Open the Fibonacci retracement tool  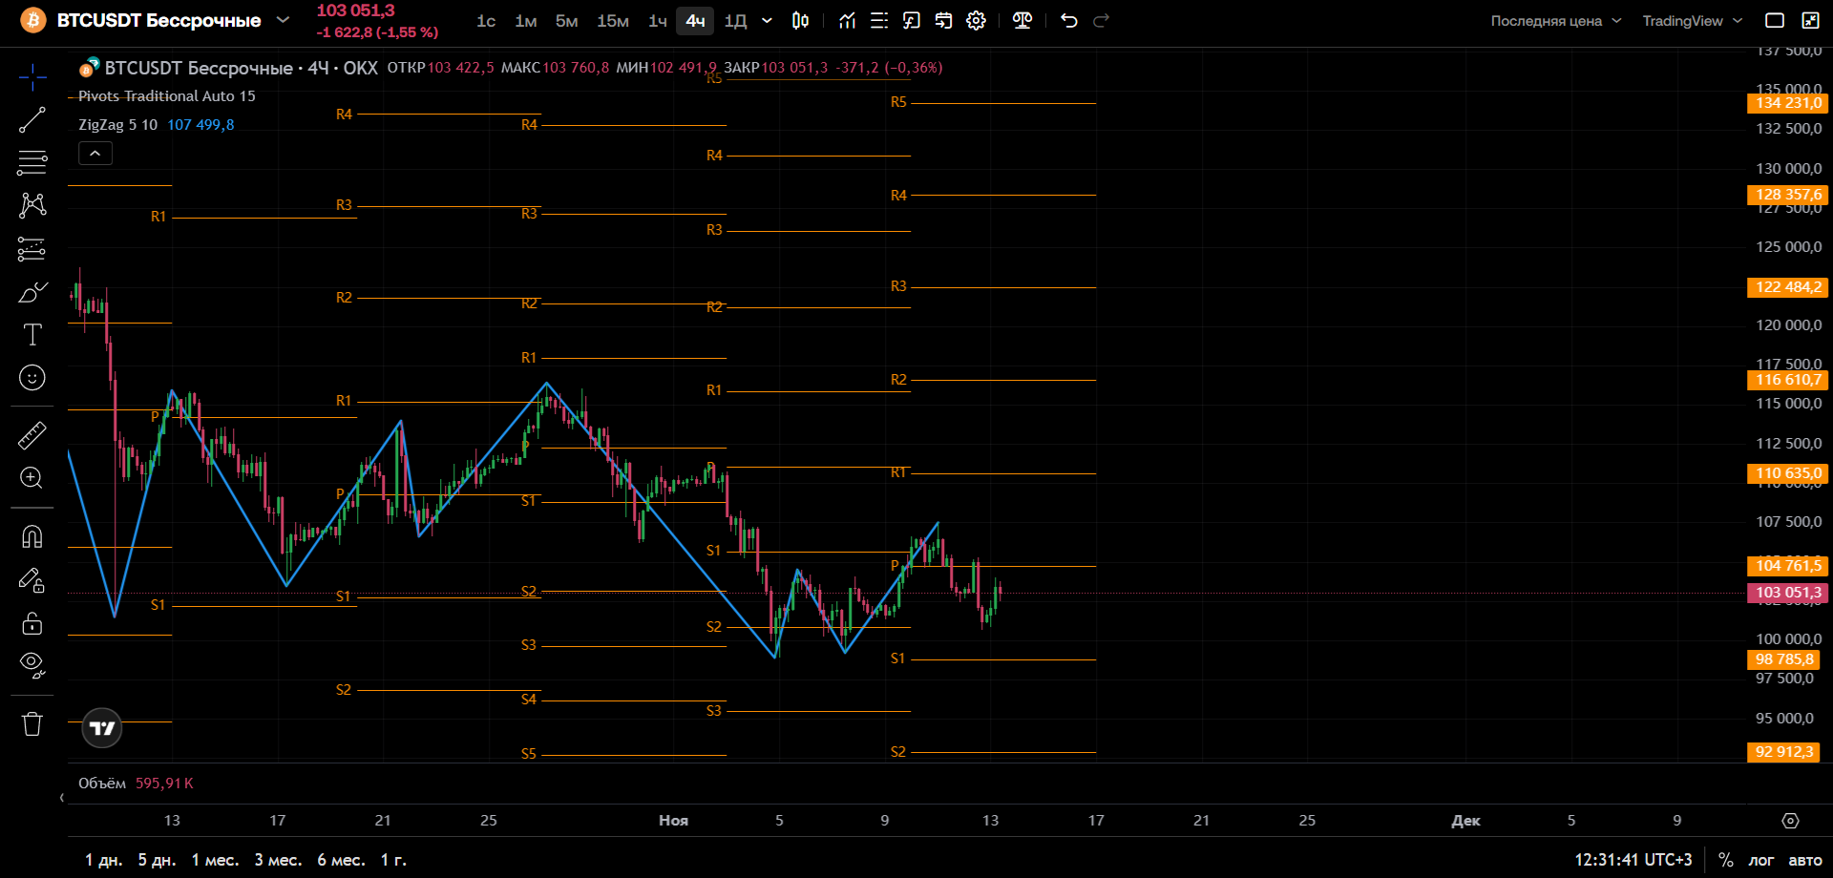32,162
